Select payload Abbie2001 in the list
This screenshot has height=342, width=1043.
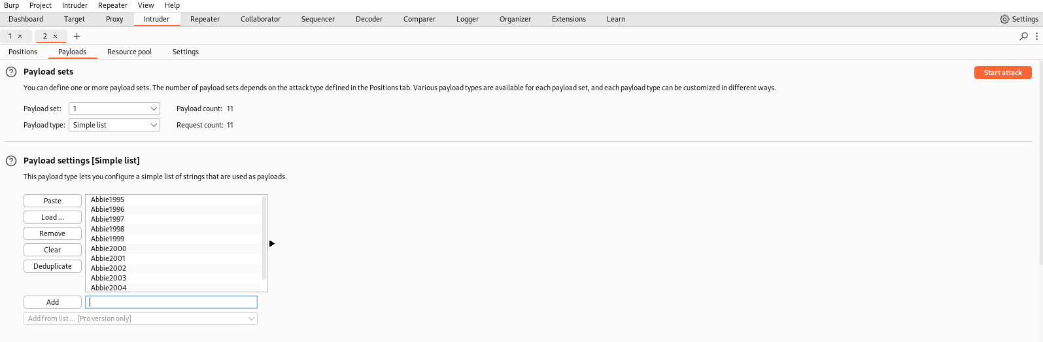pyautogui.click(x=173, y=258)
